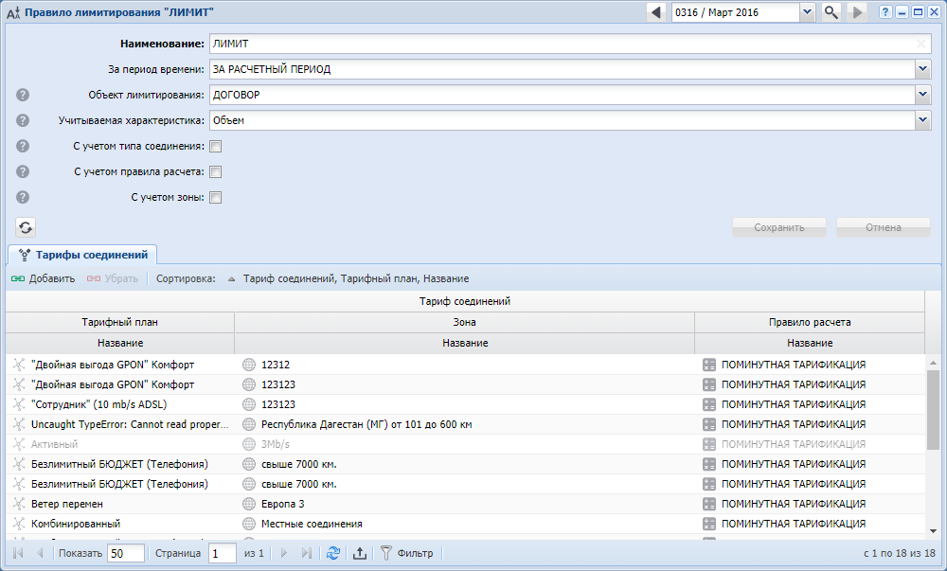
Task: Click Наименование field with ЛИМИТ
Action: pos(570,44)
